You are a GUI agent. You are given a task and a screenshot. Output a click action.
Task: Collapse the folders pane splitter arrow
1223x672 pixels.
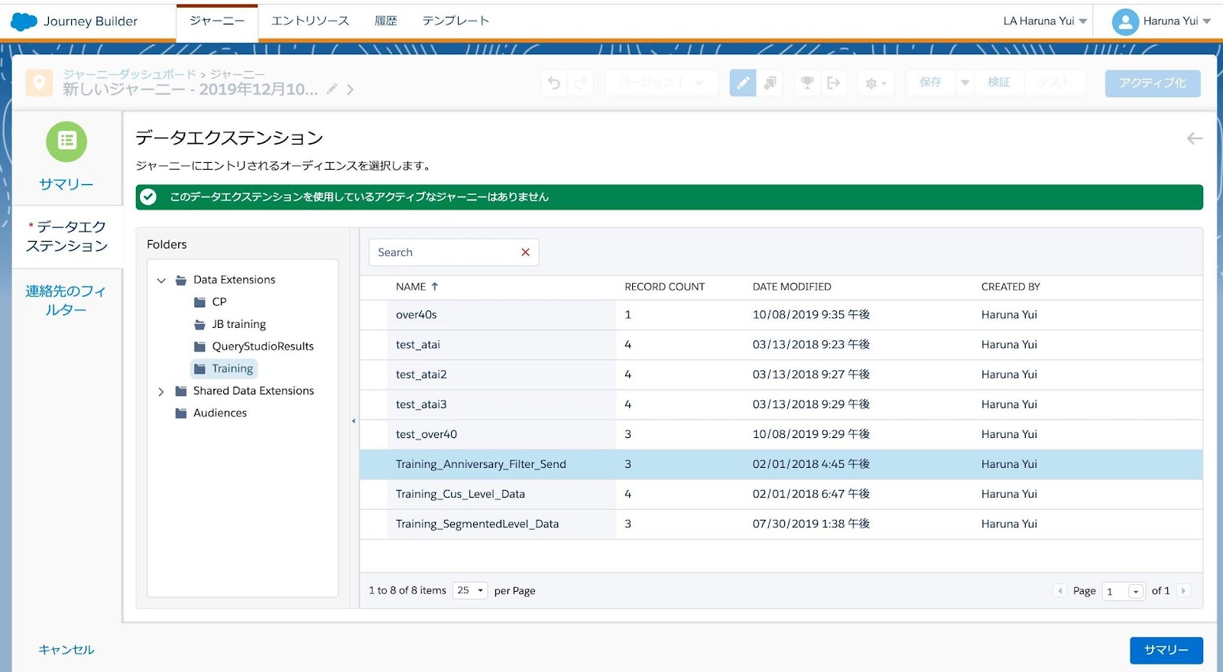(354, 421)
